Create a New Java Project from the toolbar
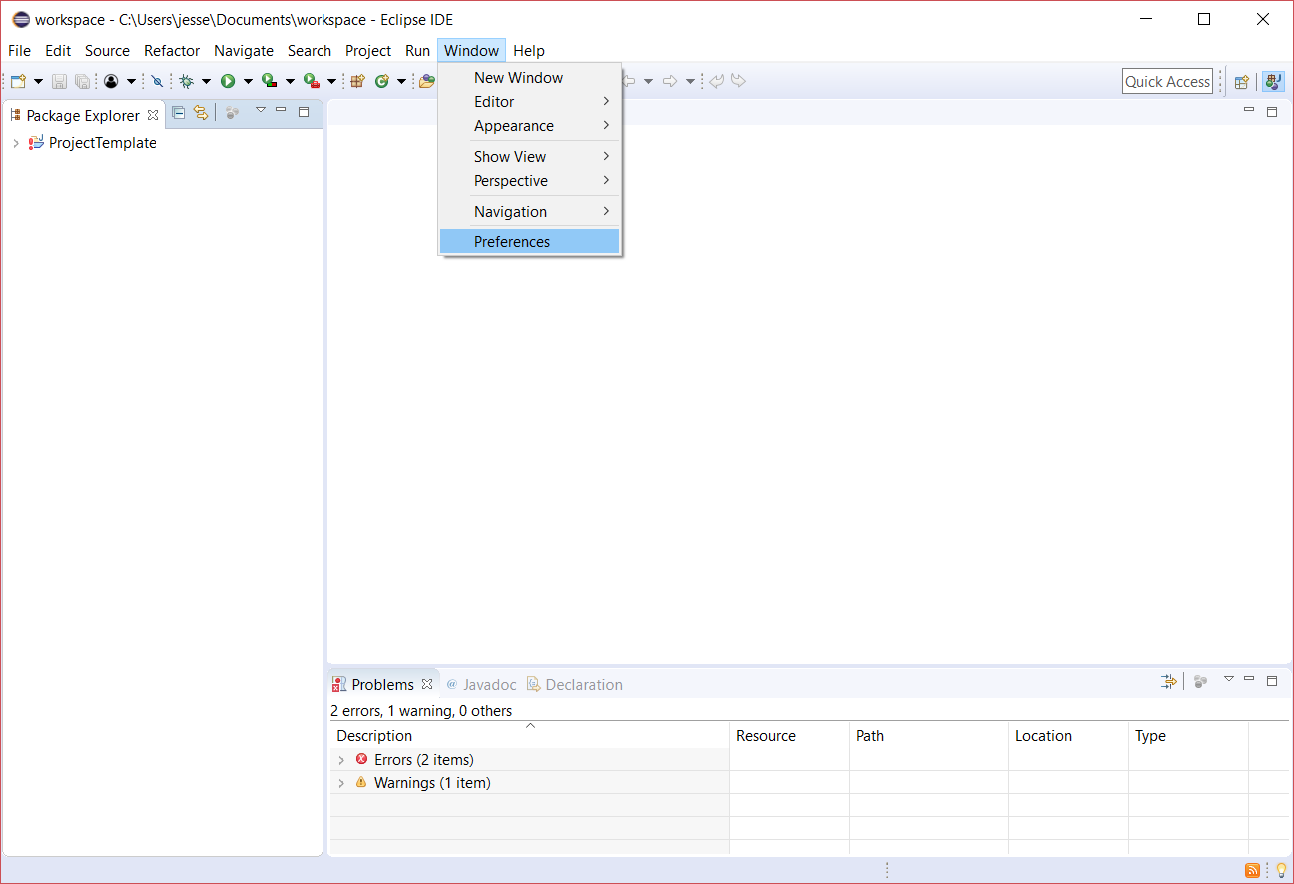The image size is (1294, 884). click(355, 80)
